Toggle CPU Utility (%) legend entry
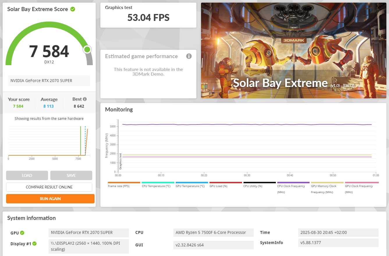Image resolution: width=389 pixels, height=256 pixels. [253, 186]
